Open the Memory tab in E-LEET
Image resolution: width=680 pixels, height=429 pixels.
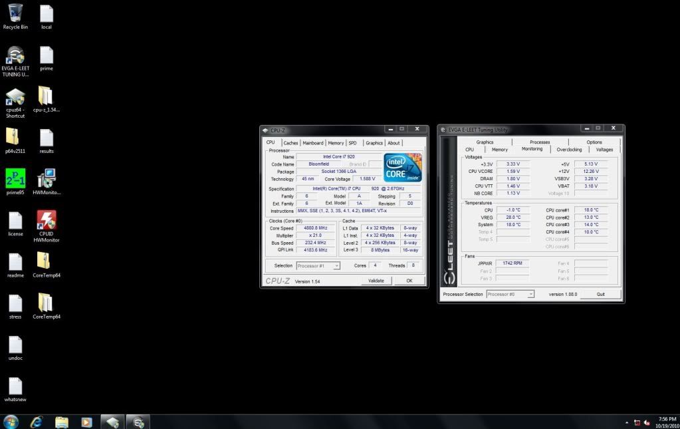(500, 150)
